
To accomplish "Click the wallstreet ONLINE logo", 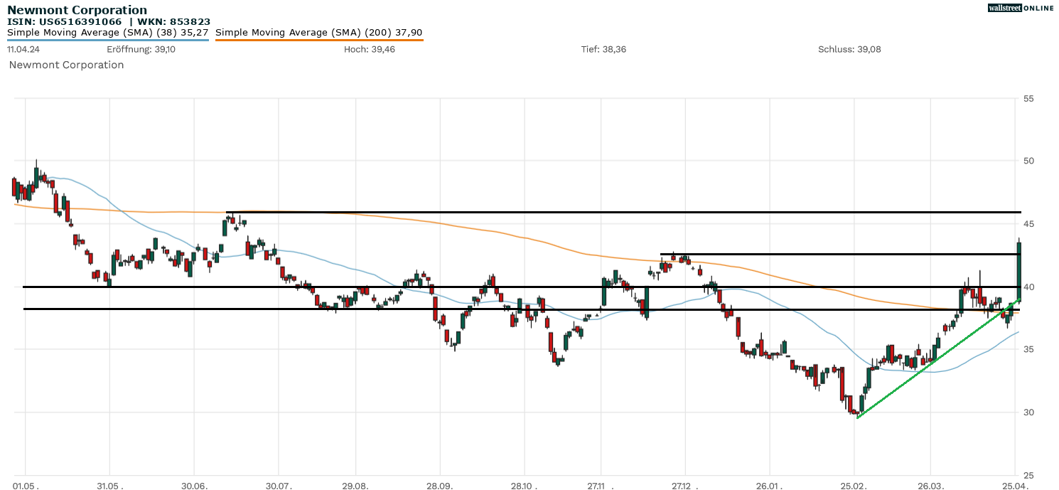I will coord(1021,8).
